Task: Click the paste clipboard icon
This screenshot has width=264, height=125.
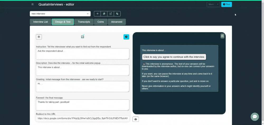Action: click(117, 14)
